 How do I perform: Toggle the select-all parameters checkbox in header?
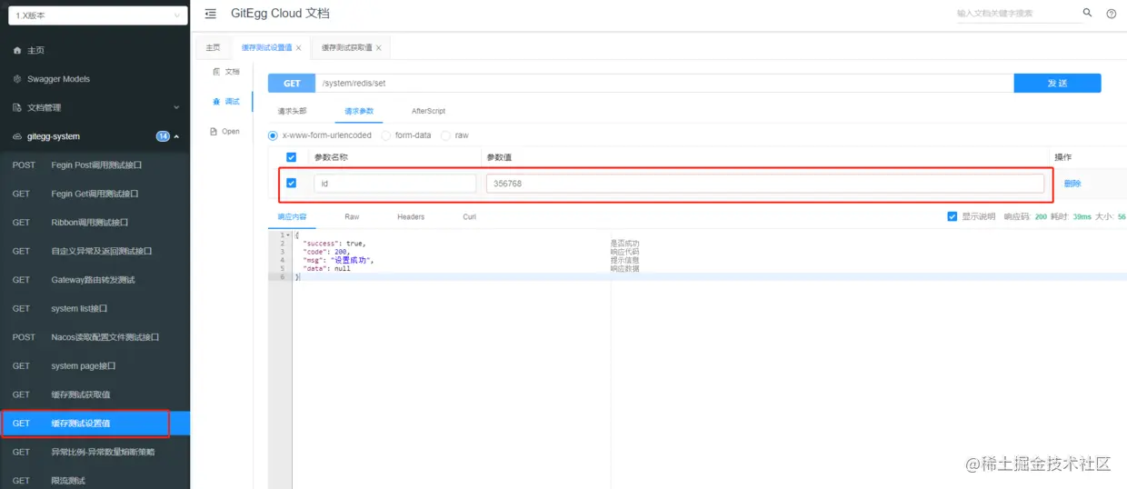point(291,157)
